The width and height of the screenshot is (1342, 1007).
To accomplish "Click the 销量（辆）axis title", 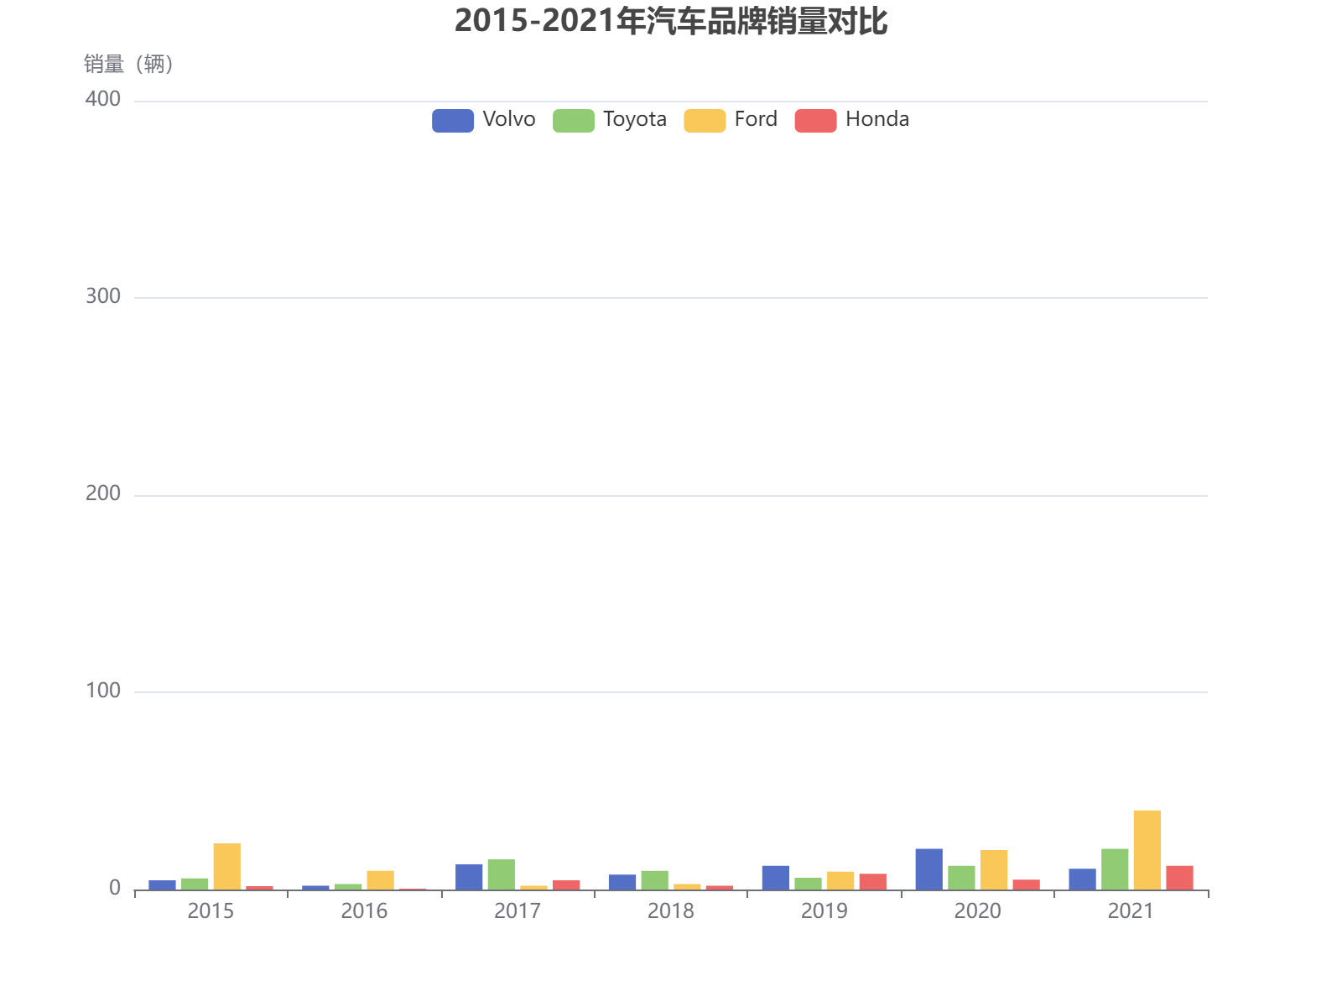I will (127, 64).
